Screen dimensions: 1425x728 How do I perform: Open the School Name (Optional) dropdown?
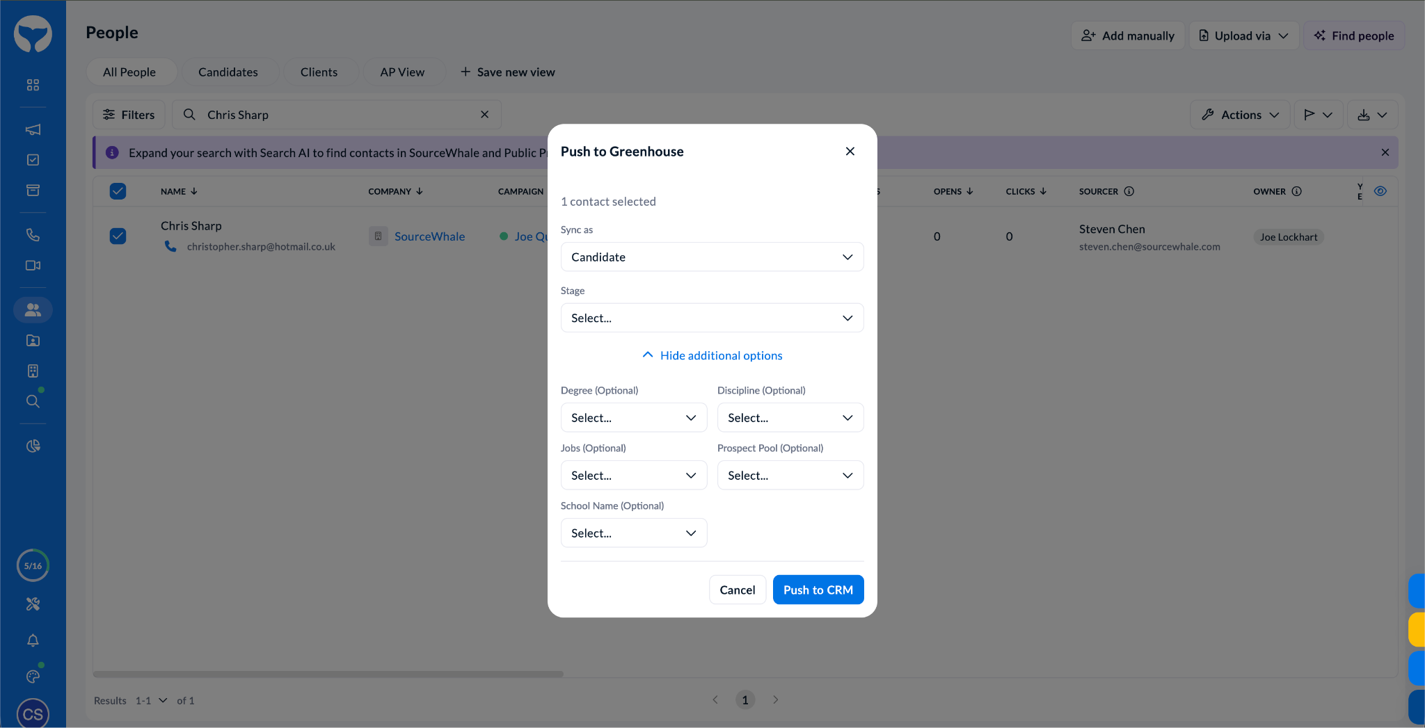tap(634, 533)
